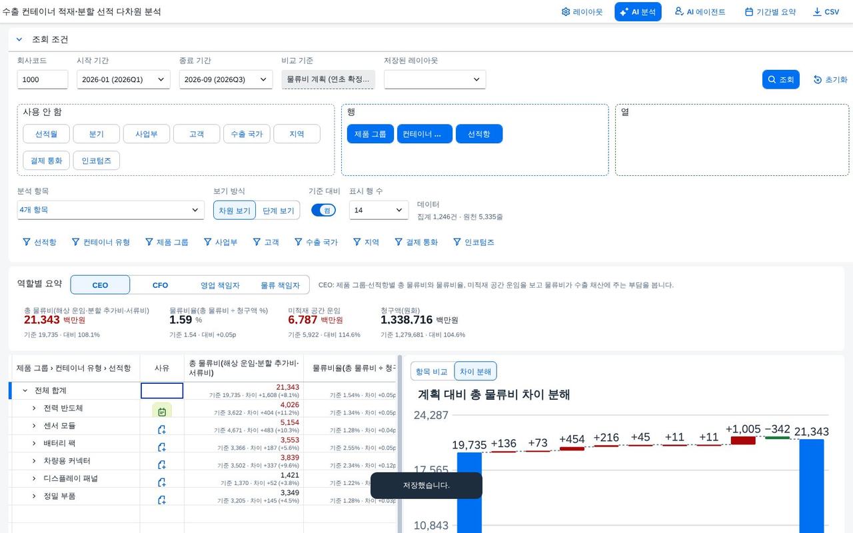
Task: Open 기간별 요약 calendar view
Action: tap(770, 12)
